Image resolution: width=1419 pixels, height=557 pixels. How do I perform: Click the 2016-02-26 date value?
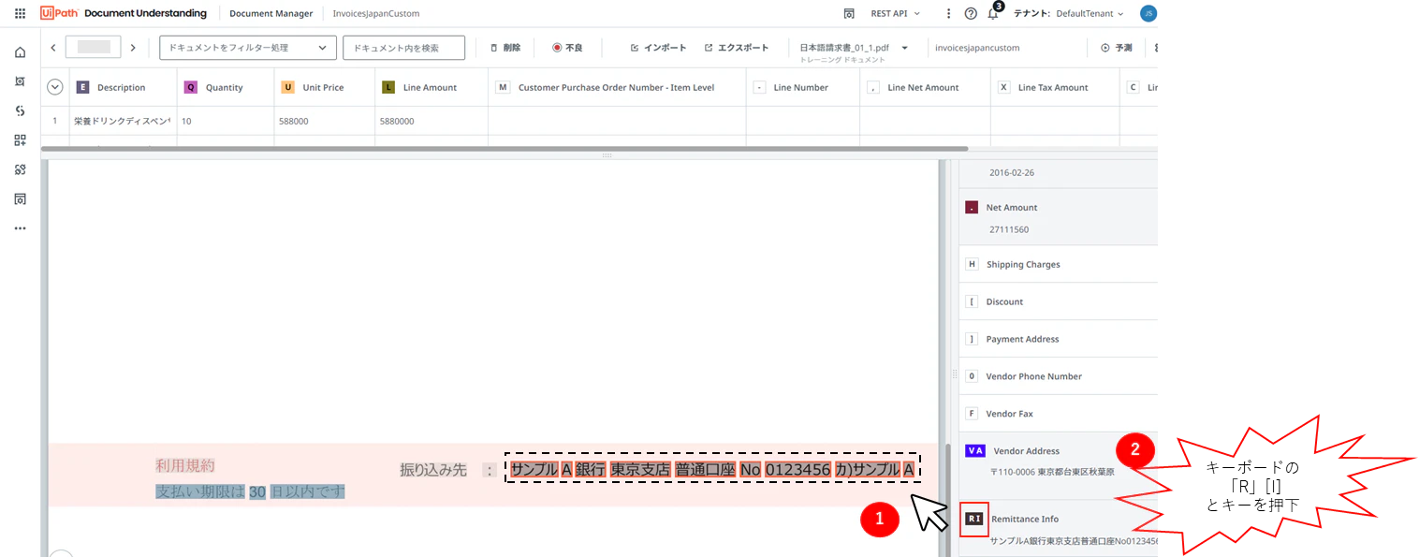[x=1012, y=172]
